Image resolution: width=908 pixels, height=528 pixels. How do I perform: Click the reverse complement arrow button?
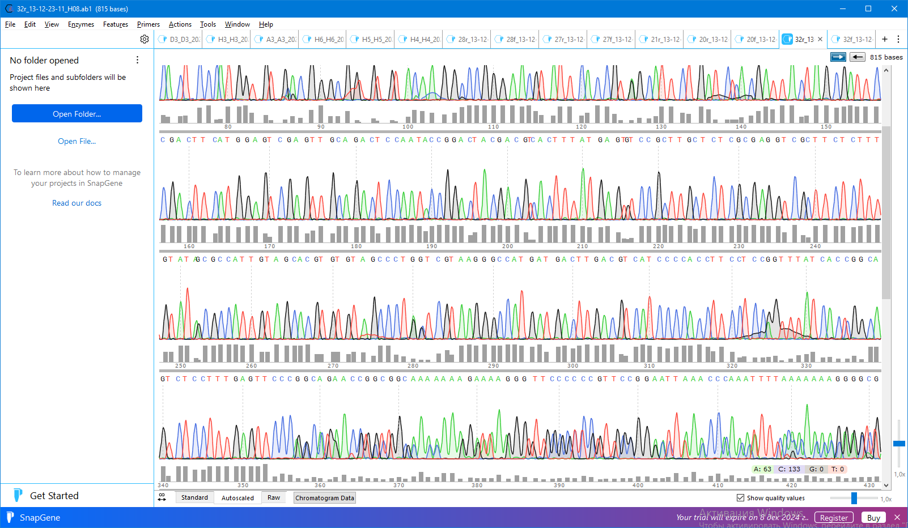coord(857,57)
